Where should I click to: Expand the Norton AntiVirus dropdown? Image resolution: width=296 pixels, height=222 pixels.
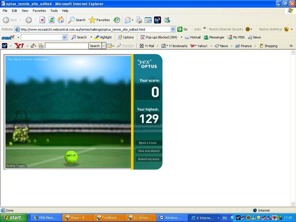pyautogui.click(x=292, y=29)
